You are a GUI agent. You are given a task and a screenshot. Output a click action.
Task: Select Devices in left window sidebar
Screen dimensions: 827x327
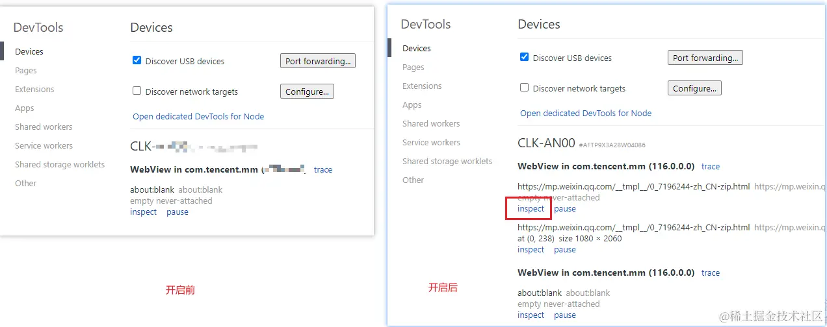(29, 51)
